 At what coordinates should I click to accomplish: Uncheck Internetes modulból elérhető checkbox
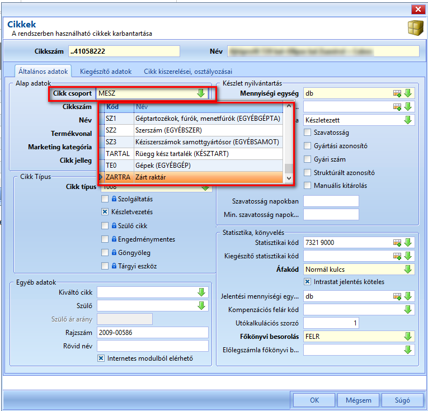(x=101, y=358)
